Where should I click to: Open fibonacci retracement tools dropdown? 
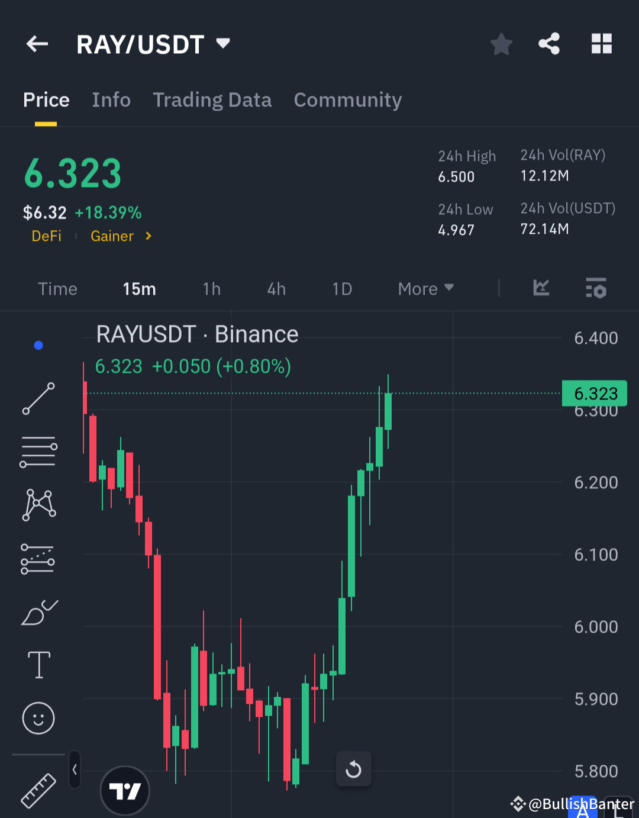38,558
